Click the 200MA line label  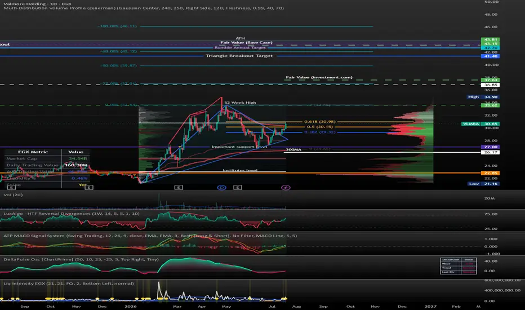(x=293, y=149)
